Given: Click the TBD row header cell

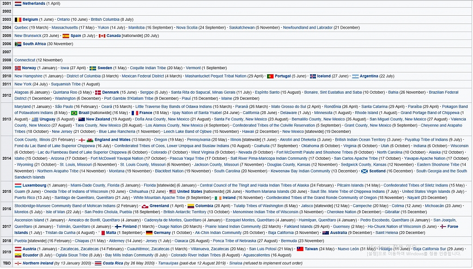Looking at the screenshot, I should pyautogui.click(x=6, y=263).
